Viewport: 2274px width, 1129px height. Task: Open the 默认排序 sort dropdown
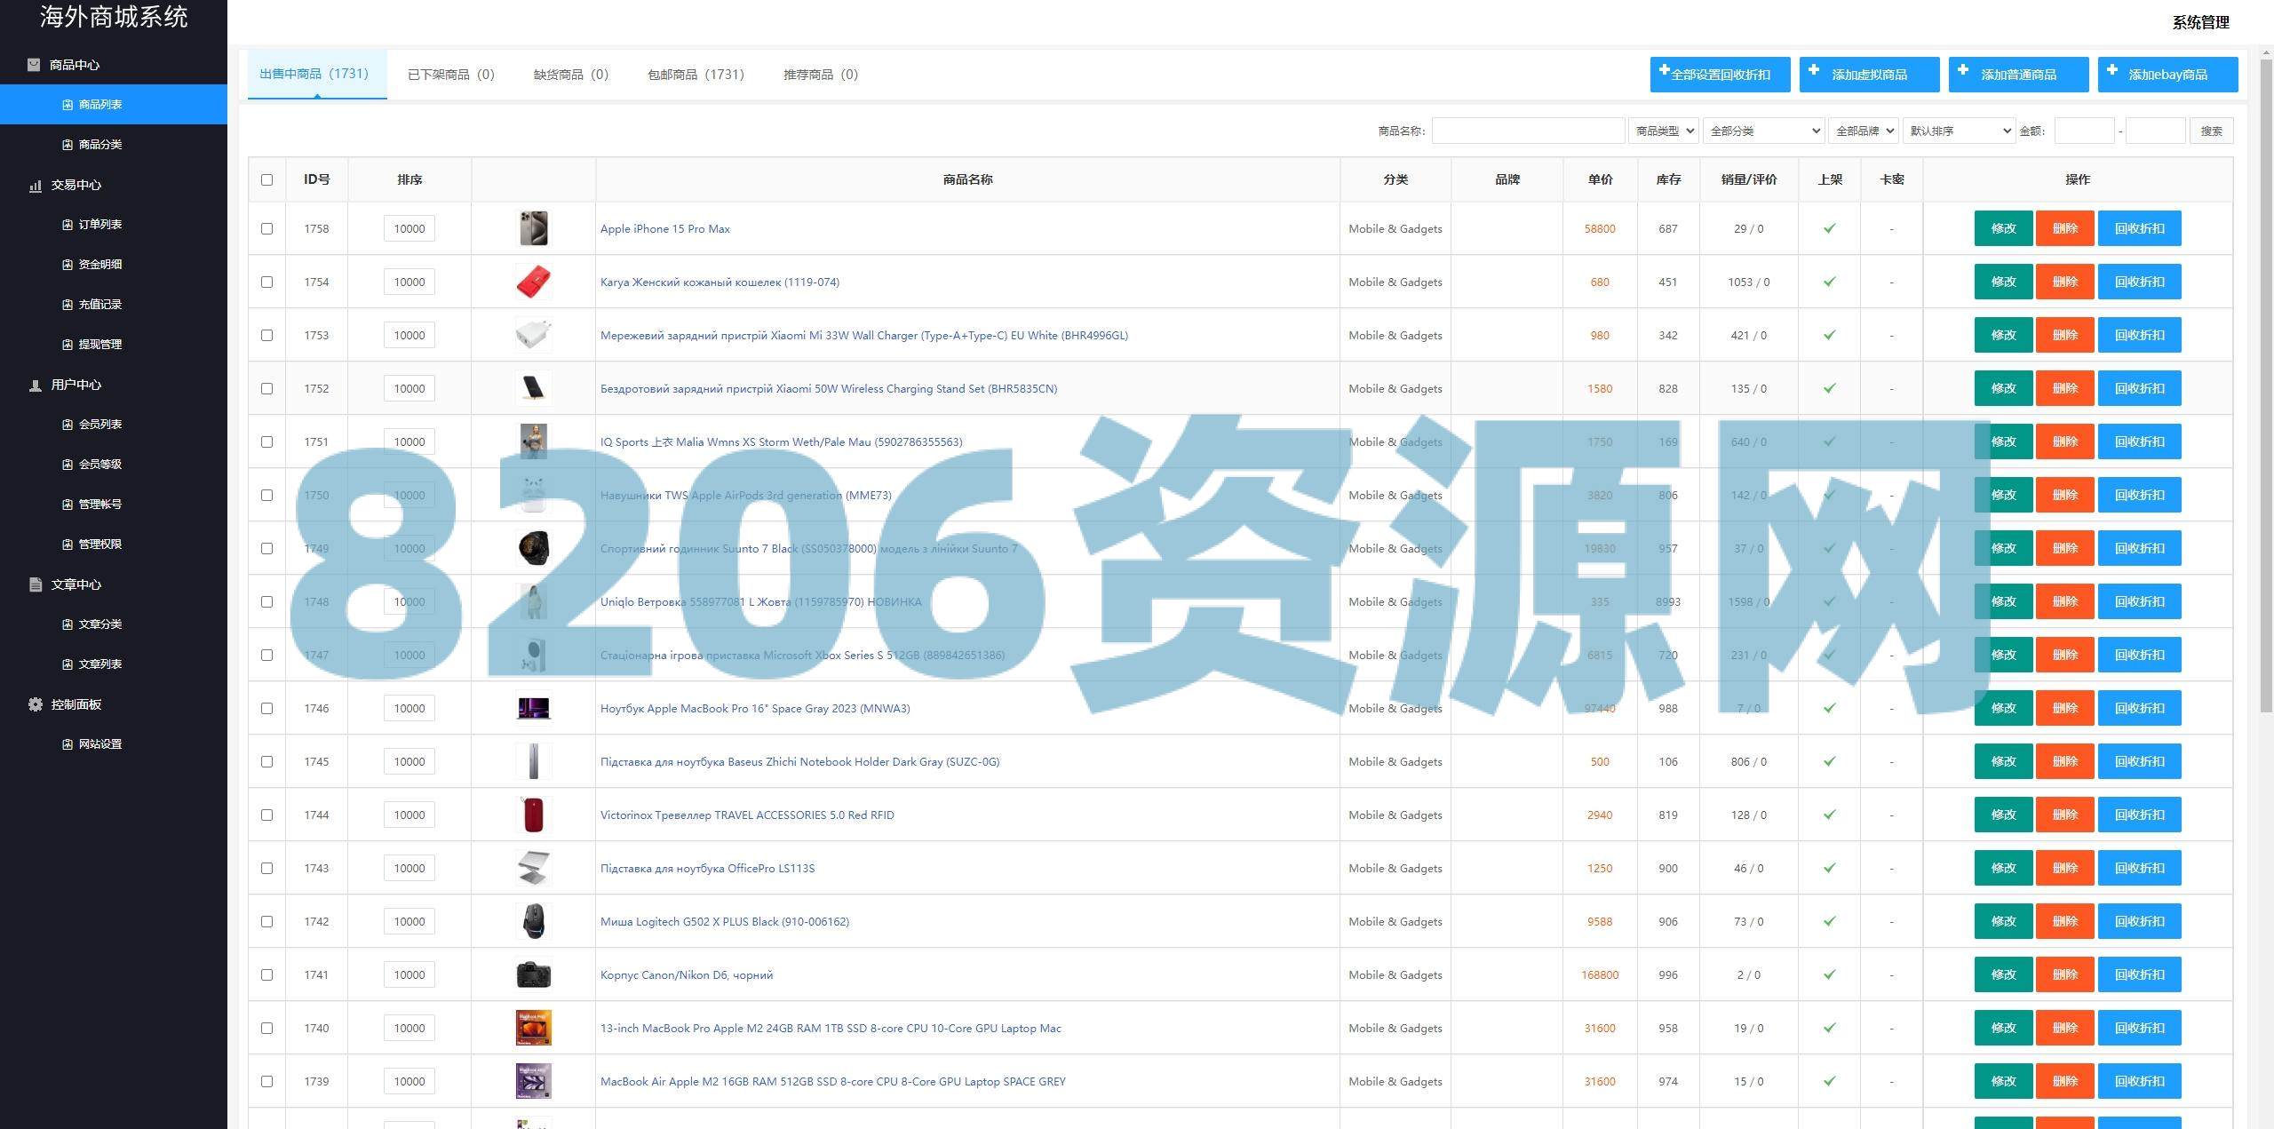[1959, 131]
